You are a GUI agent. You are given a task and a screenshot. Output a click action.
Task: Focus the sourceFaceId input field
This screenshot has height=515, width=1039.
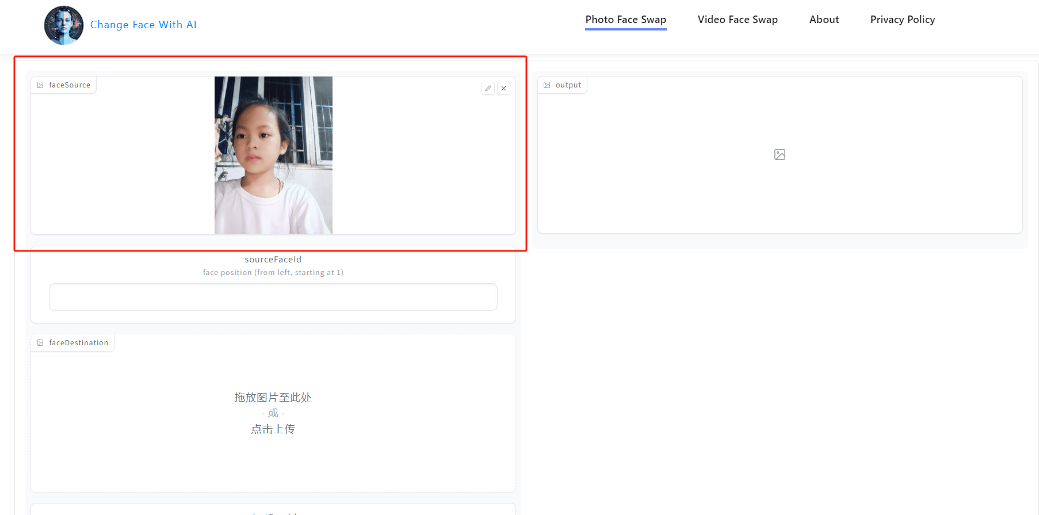(273, 297)
